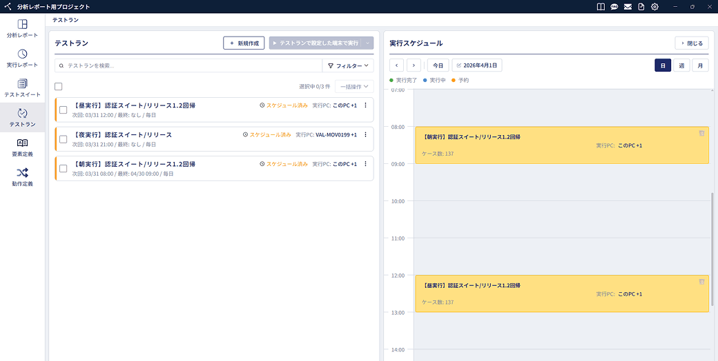The width and height of the screenshot is (718, 361).
Task: Click VAL-MOV0199 +1 execution PC text
Action: (x=336, y=135)
